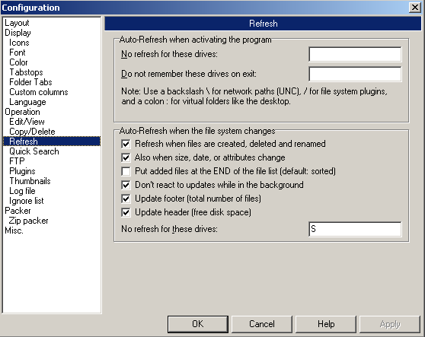The height and width of the screenshot is (337, 425).
Task: Go to the Font settings page
Action: tap(18, 52)
